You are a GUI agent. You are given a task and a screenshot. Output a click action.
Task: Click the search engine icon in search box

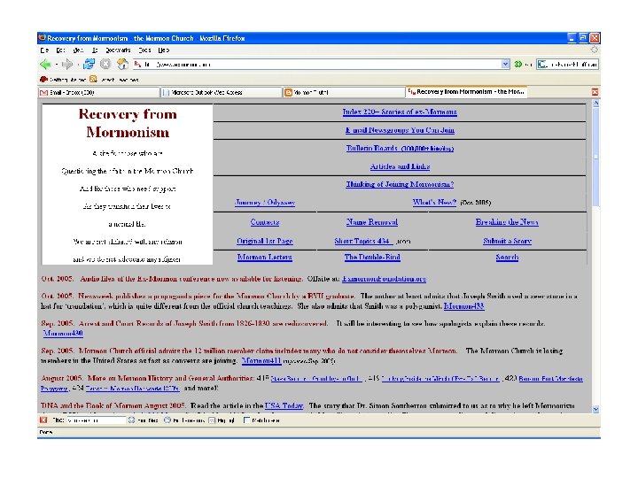[542, 65]
